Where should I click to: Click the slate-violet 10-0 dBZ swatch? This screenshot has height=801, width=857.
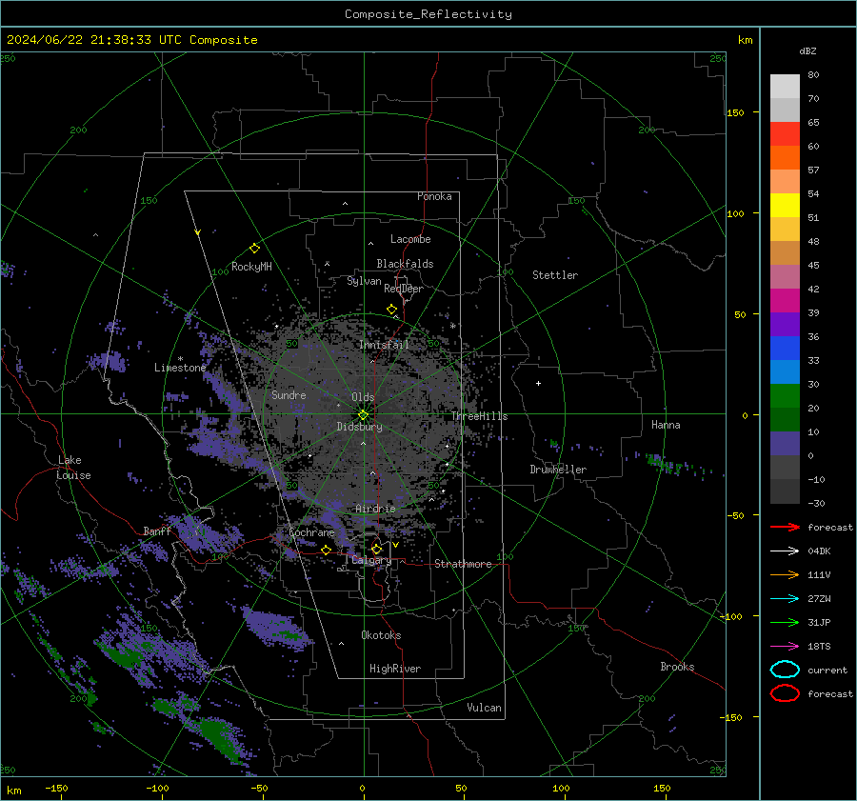tap(785, 443)
